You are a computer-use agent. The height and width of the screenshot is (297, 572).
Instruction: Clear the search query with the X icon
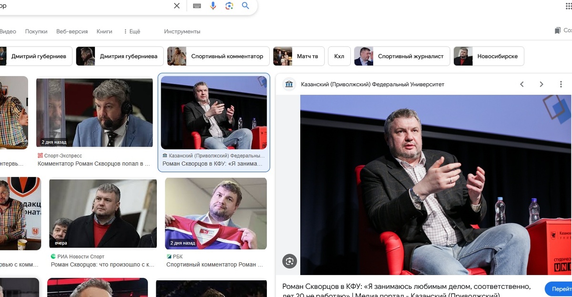pyautogui.click(x=176, y=6)
